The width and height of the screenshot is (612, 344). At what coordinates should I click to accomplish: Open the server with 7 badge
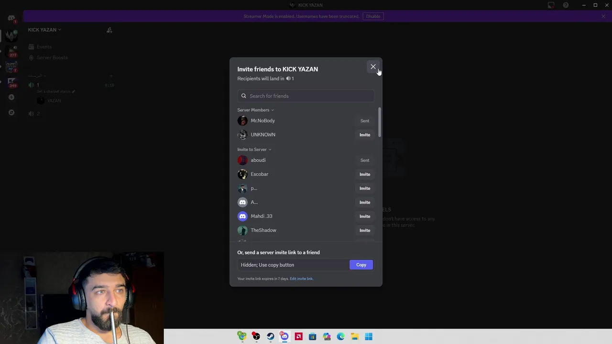[11, 66]
